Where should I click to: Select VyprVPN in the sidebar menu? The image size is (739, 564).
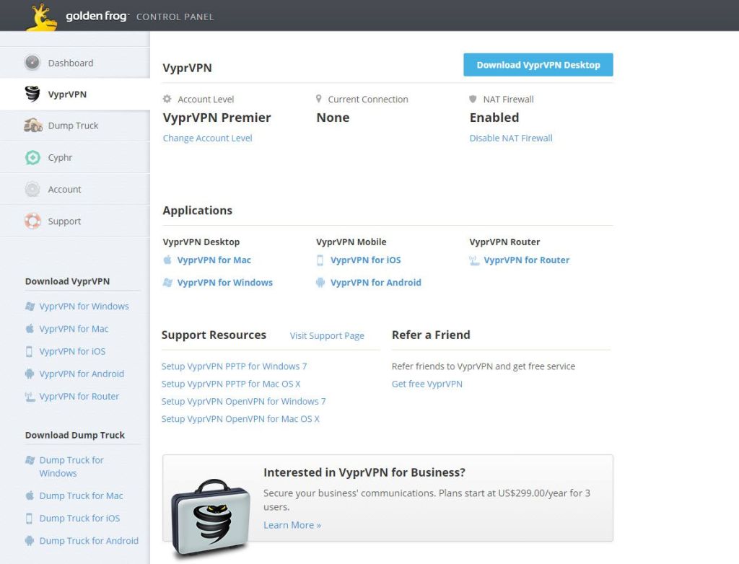click(x=75, y=94)
